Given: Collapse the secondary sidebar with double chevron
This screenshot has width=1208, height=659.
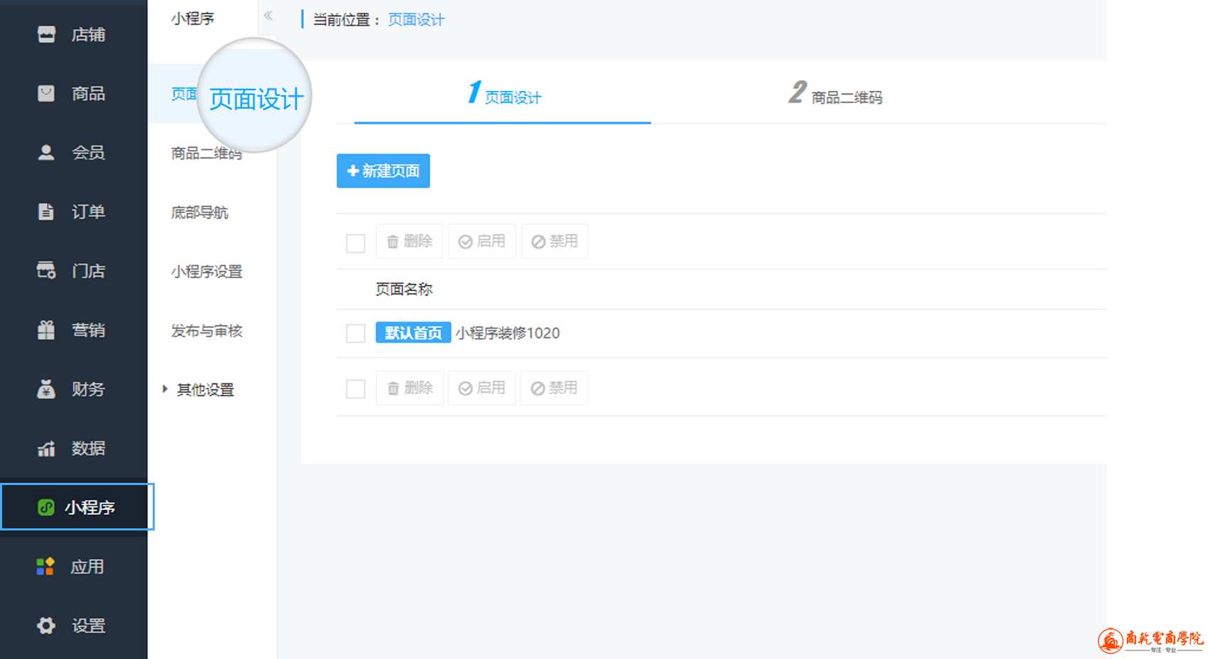Looking at the screenshot, I should [x=268, y=15].
